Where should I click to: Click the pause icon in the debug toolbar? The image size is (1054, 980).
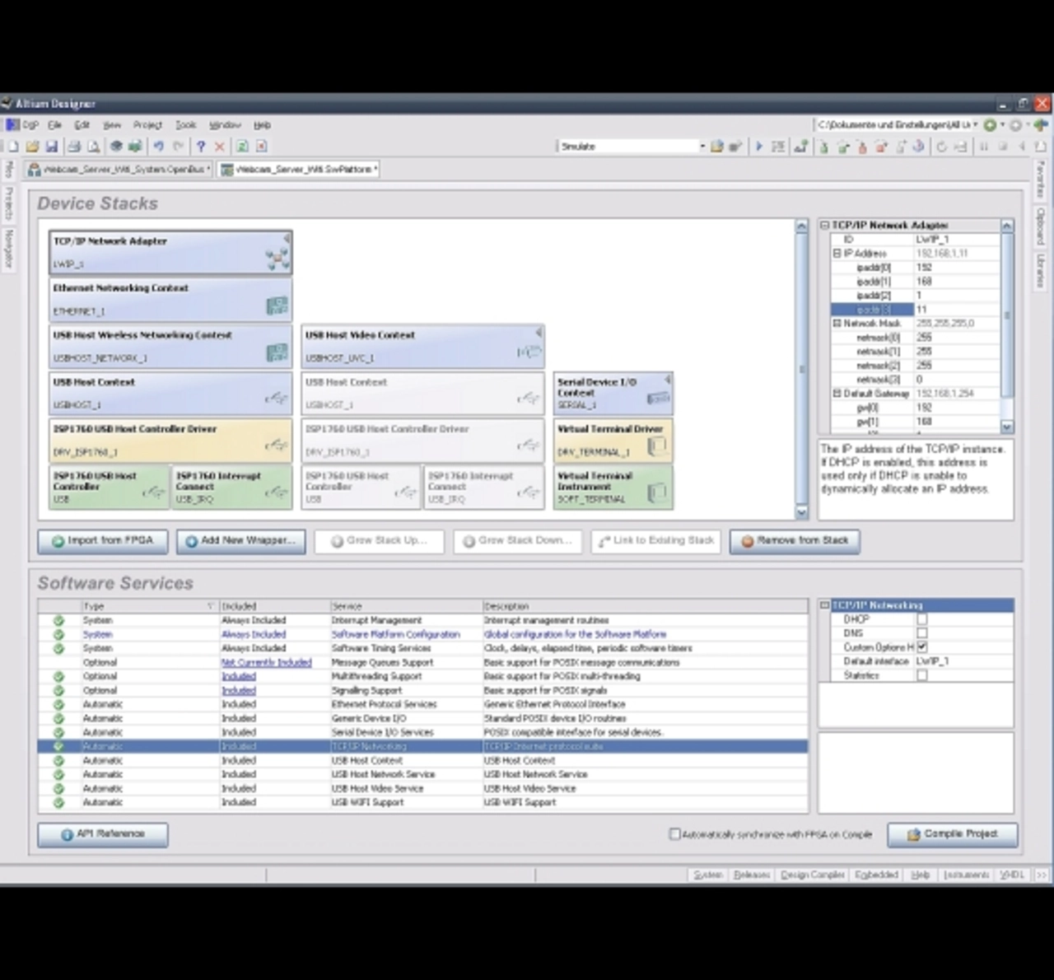(x=983, y=147)
